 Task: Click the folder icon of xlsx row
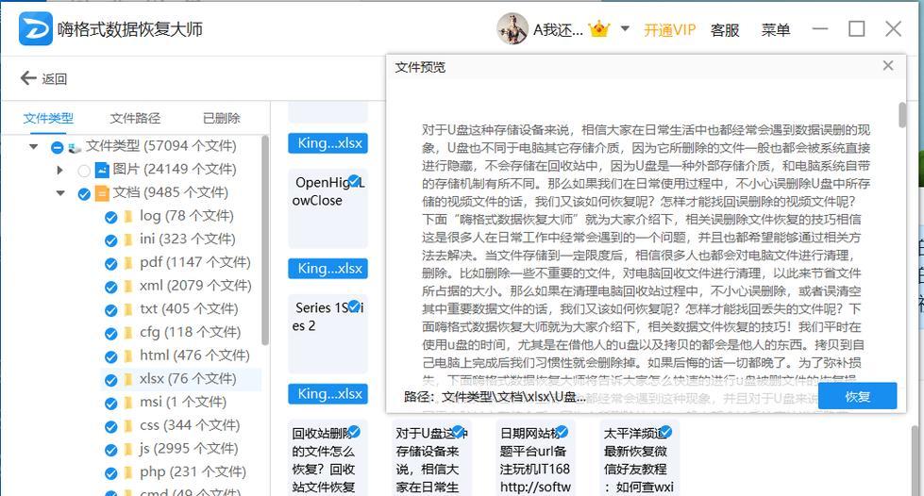click(x=127, y=379)
